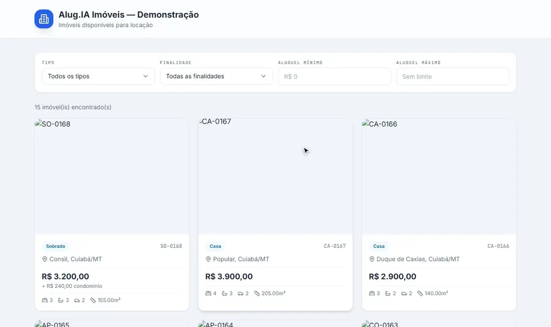Click the Casa badge on the CA-0166 card

tap(379, 246)
